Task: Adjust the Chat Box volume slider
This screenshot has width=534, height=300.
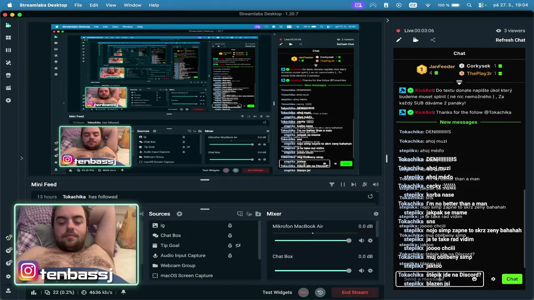Action: click(312, 271)
